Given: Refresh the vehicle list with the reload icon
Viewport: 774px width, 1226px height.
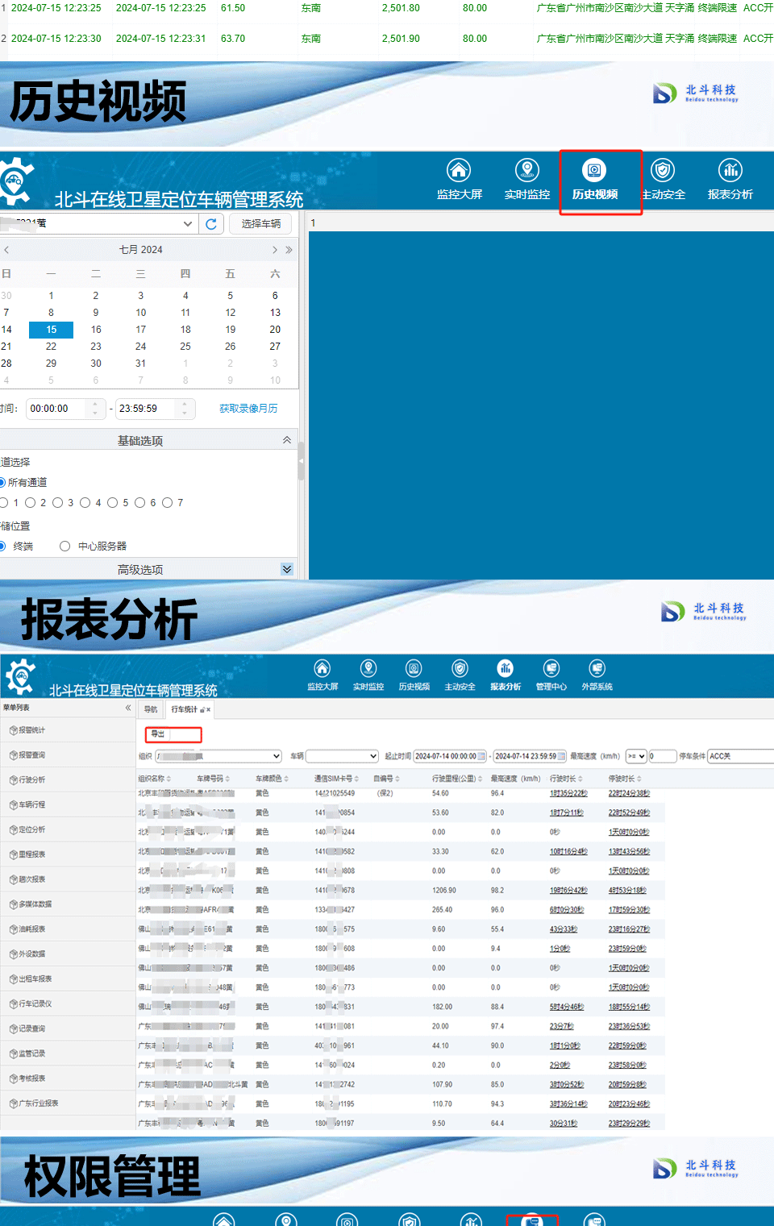Looking at the screenshot, I should [211, 224].
